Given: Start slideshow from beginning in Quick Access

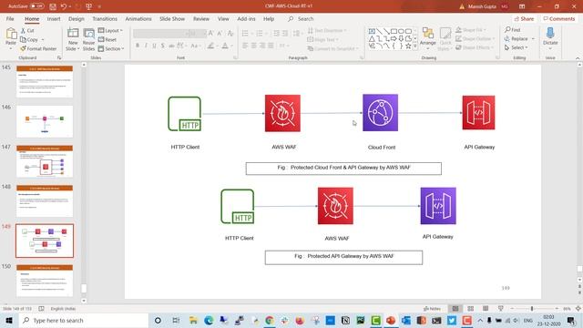Looking at the screenshot, I should click(88, 6).
